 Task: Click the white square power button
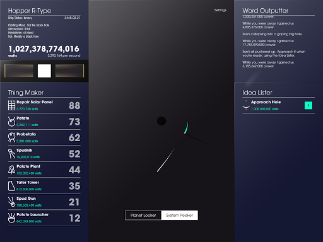point(44,71)
